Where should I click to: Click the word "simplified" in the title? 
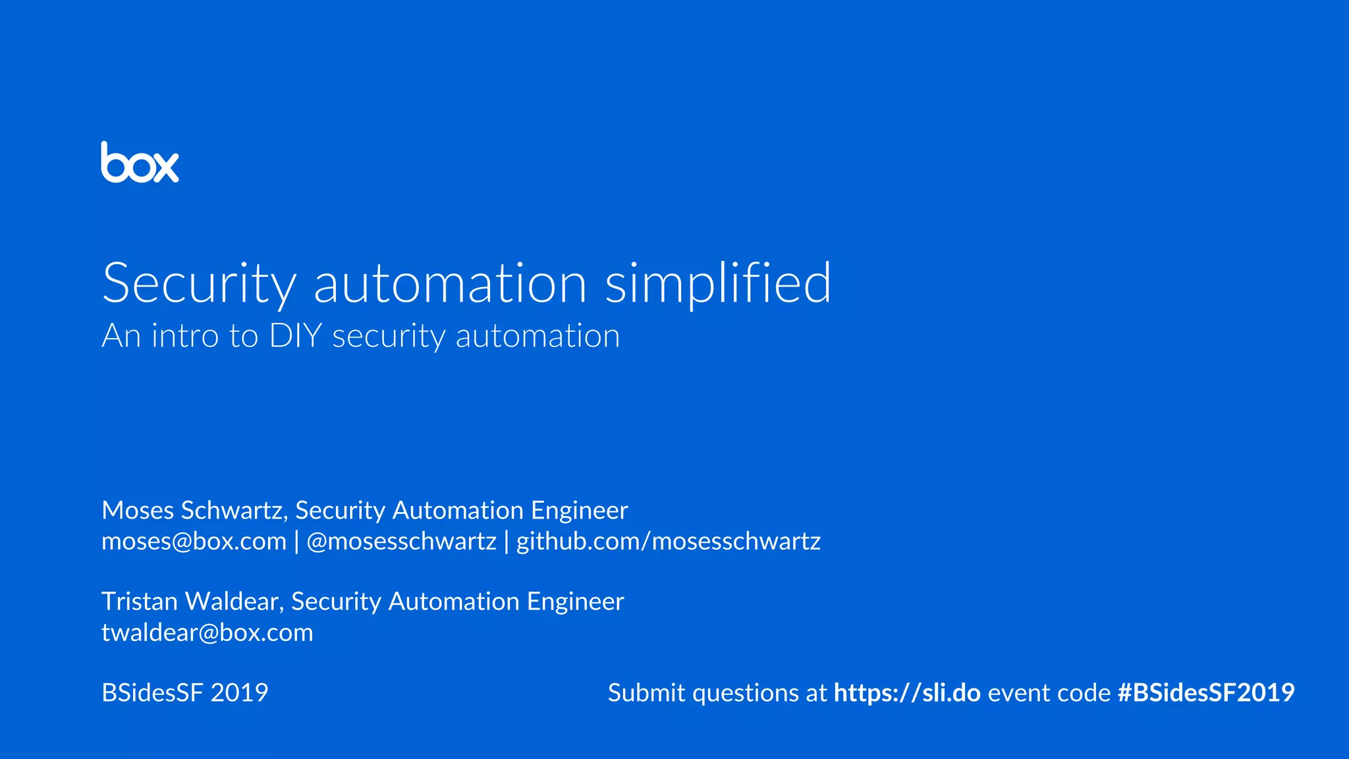(719, 283)
